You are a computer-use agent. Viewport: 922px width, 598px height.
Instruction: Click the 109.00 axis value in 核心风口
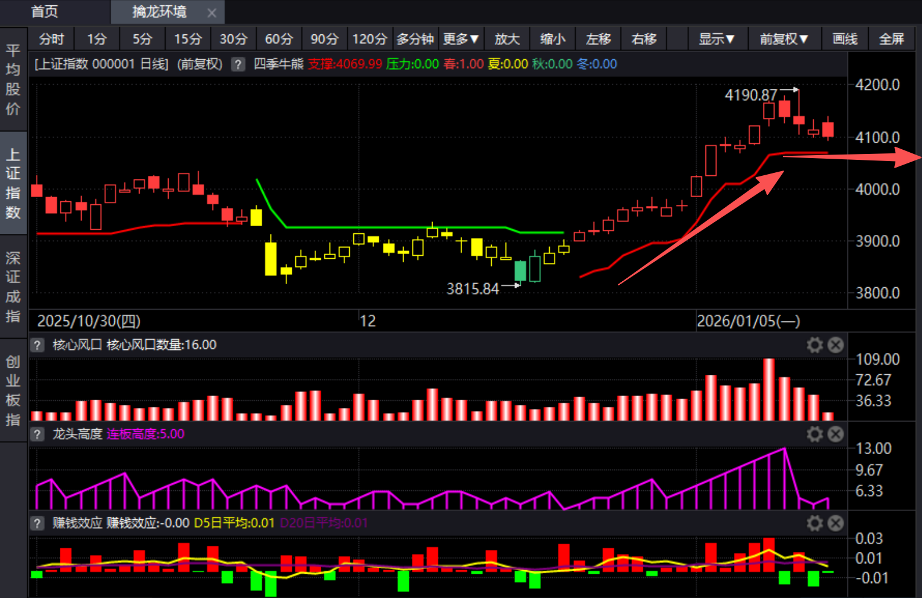click(878, 359)
